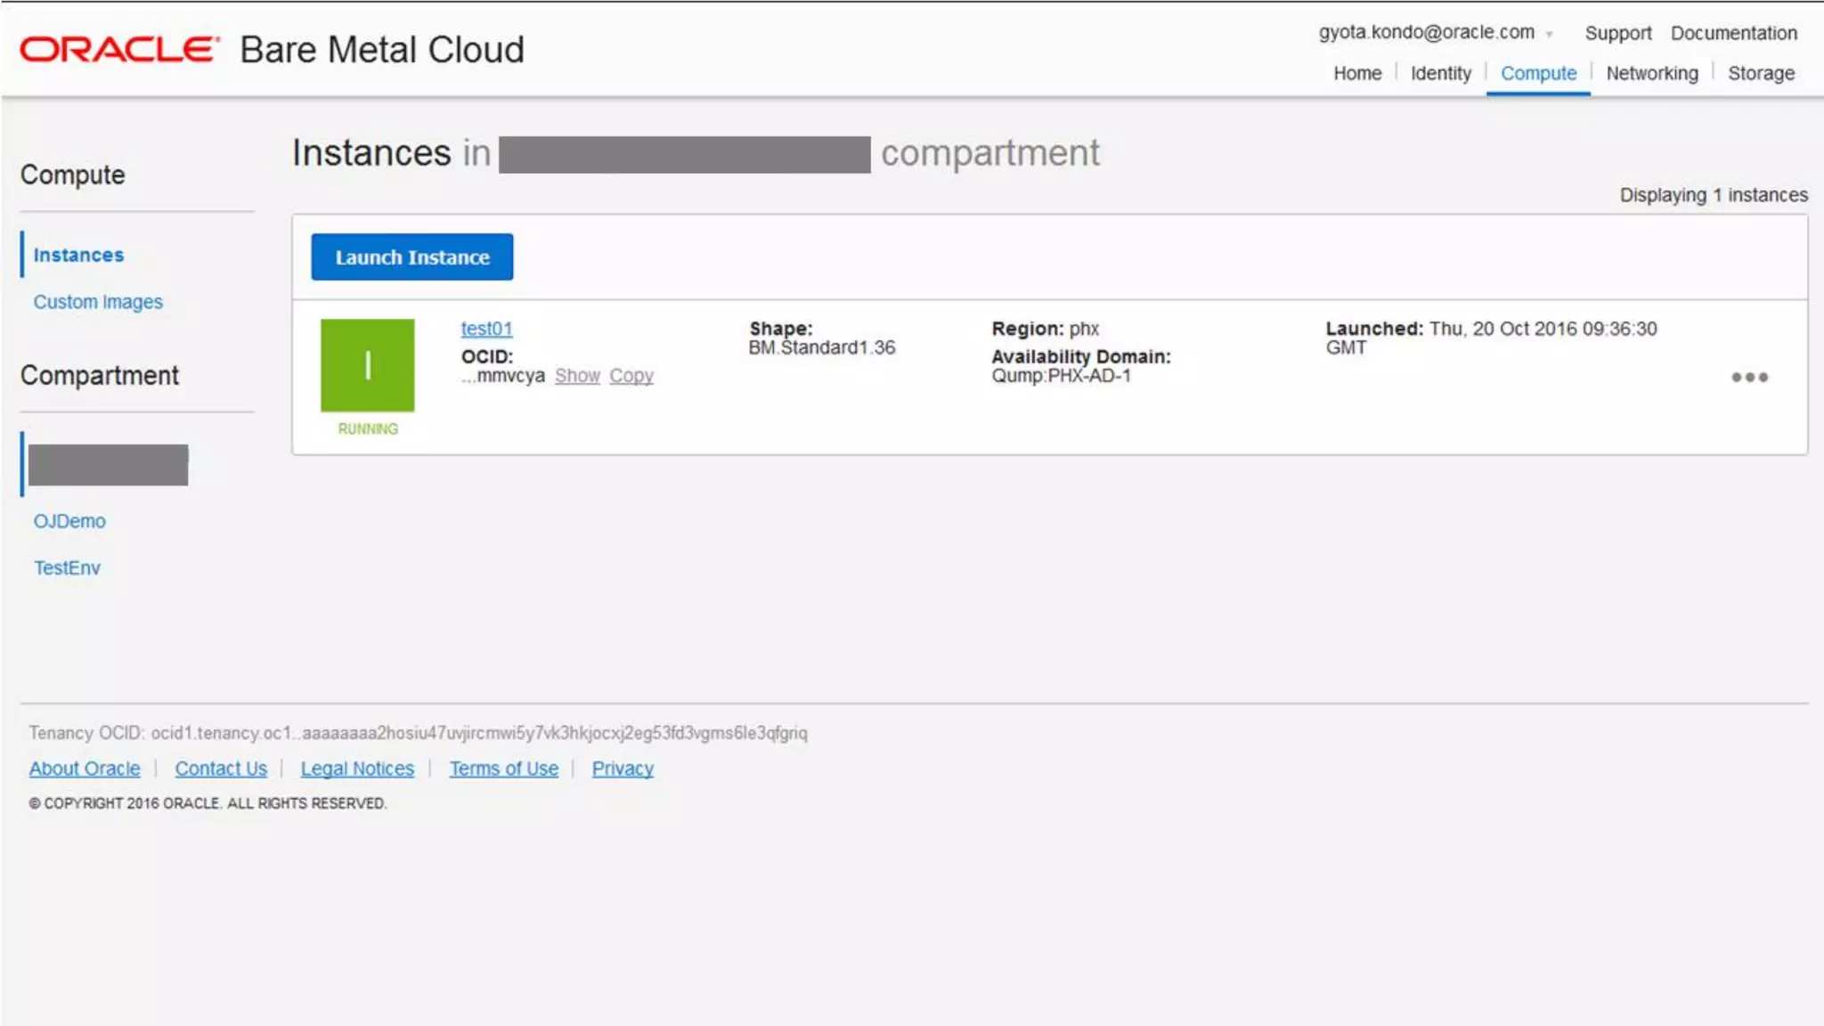Open the Contact Us footer link
1824x1026 pixels.
pyautogui.click(x=221, y=769)
